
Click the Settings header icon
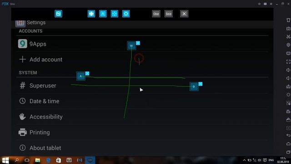20,23
